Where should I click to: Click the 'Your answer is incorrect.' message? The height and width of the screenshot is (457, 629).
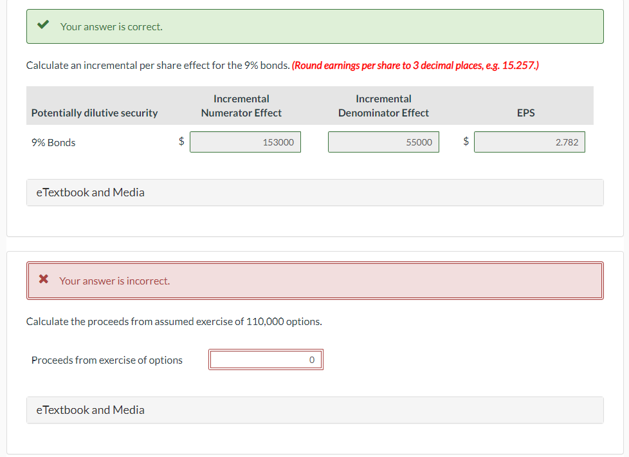114,281
